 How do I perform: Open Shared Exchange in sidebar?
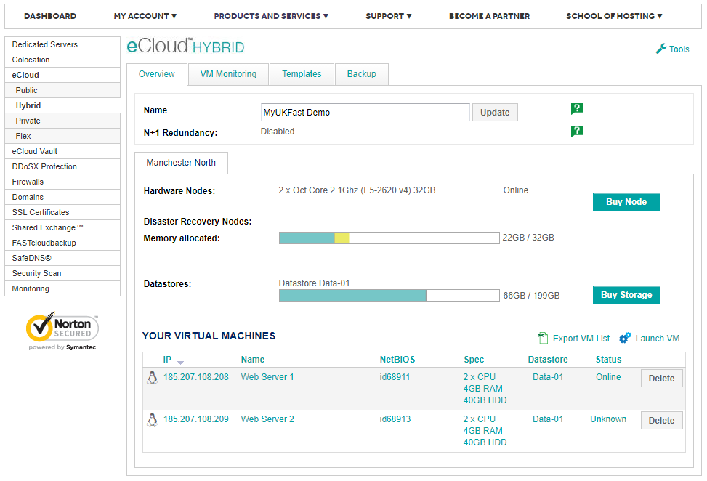pyautogui.click(x=62, y=227)
